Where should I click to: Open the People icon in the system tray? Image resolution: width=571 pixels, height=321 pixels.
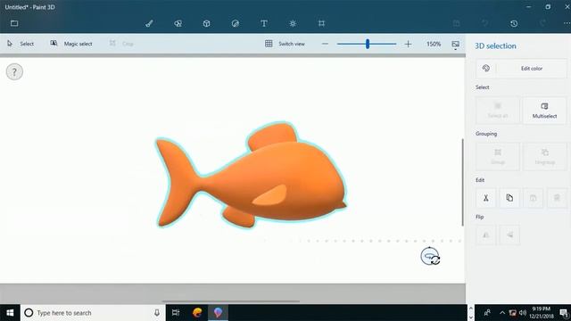[x=487, y=313]
